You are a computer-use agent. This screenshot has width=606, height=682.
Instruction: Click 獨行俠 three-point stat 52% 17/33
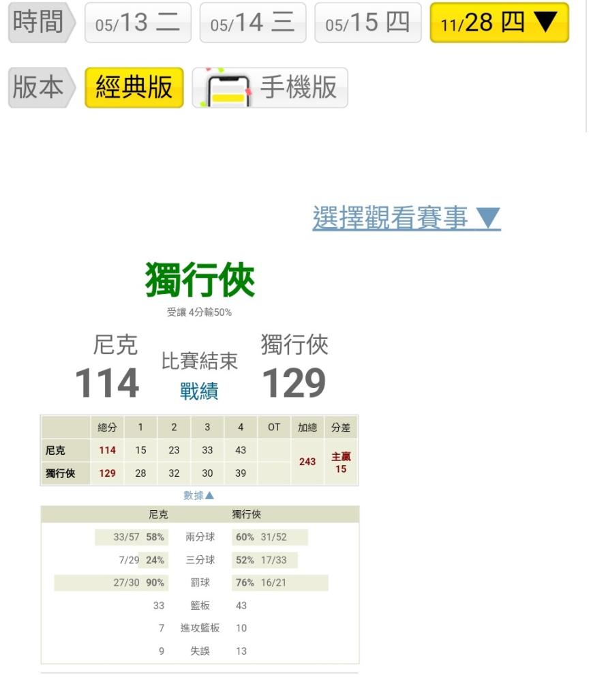pyautogui.click(x=264, y=560)
